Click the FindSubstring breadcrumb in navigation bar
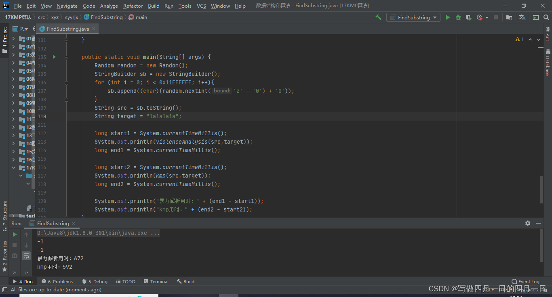552x297 pixels. (106, 17)
